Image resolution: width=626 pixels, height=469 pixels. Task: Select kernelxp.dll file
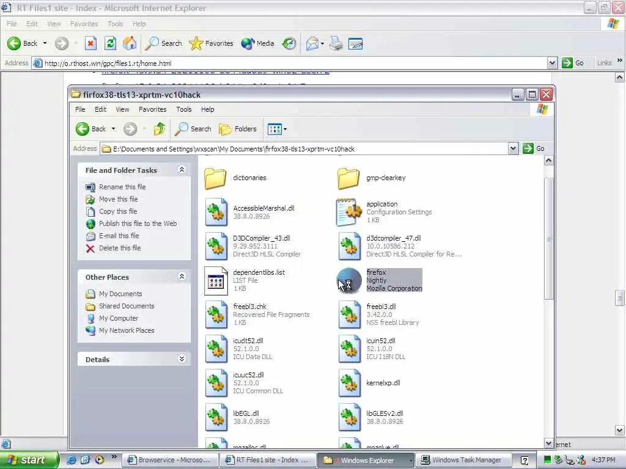click(369, 383)
